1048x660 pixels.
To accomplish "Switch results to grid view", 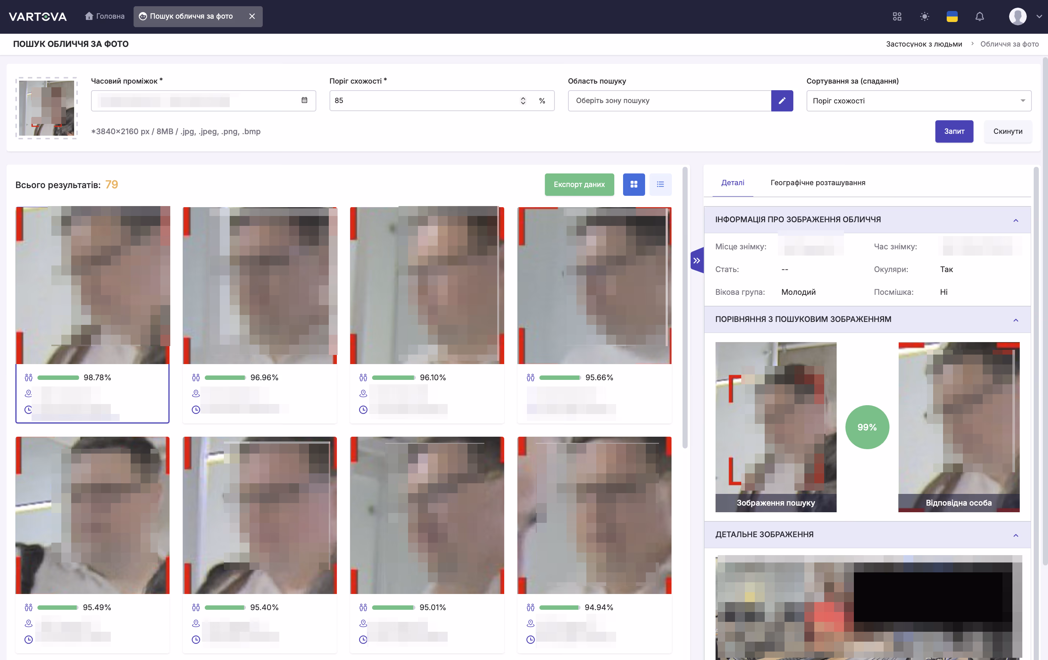I will (634, 184).
